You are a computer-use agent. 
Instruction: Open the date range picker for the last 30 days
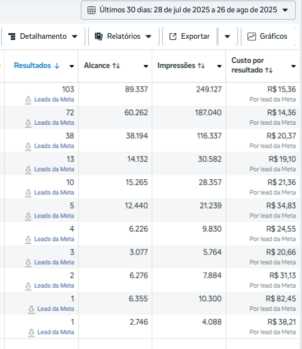pyautogui.click(x=188, y=10)
